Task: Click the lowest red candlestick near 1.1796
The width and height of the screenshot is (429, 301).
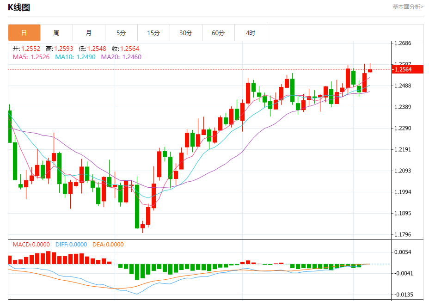Action: pos(142,226)
